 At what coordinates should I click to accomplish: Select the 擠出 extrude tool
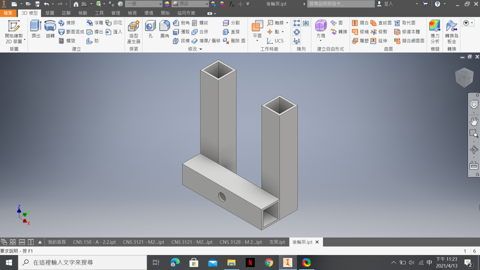(36, 29)
